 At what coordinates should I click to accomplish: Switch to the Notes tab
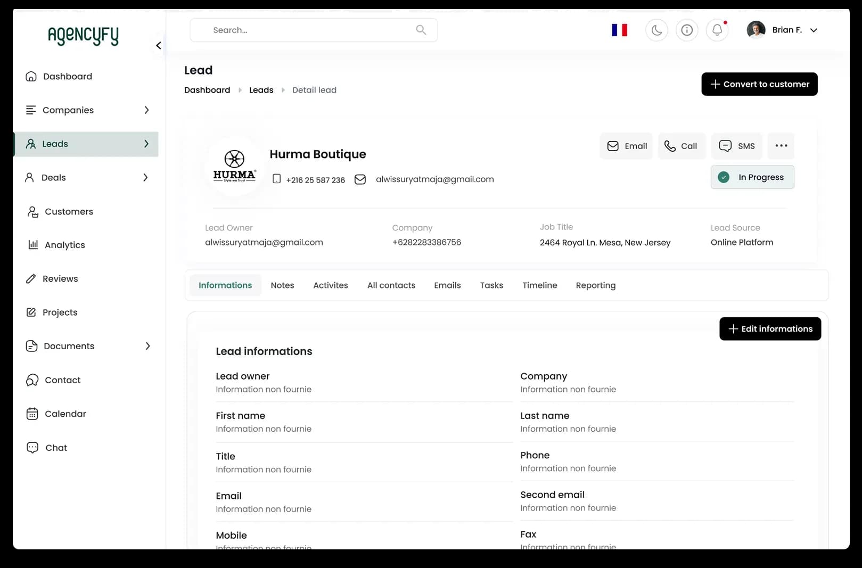pos(282,285)
